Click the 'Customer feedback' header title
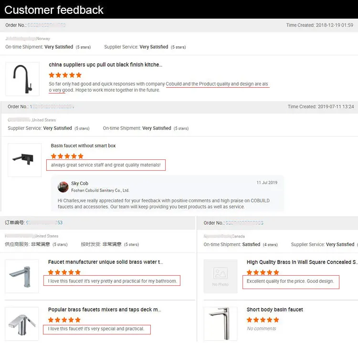358x343 pixels. point(54,10)
